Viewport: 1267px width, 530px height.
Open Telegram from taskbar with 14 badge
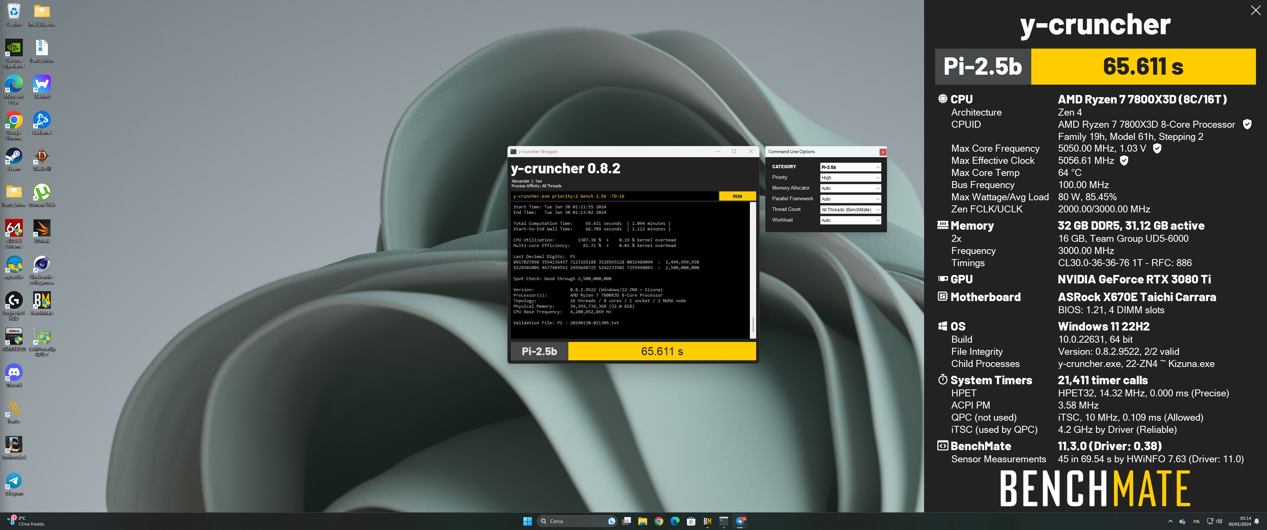point(740,521)
